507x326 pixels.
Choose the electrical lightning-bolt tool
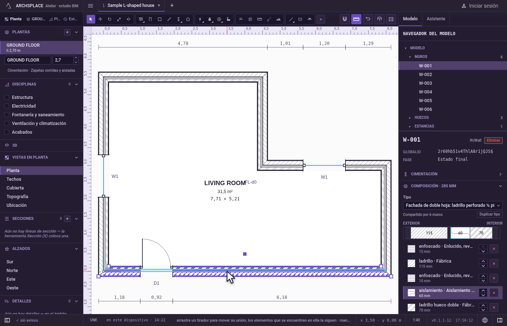(200, 19)
